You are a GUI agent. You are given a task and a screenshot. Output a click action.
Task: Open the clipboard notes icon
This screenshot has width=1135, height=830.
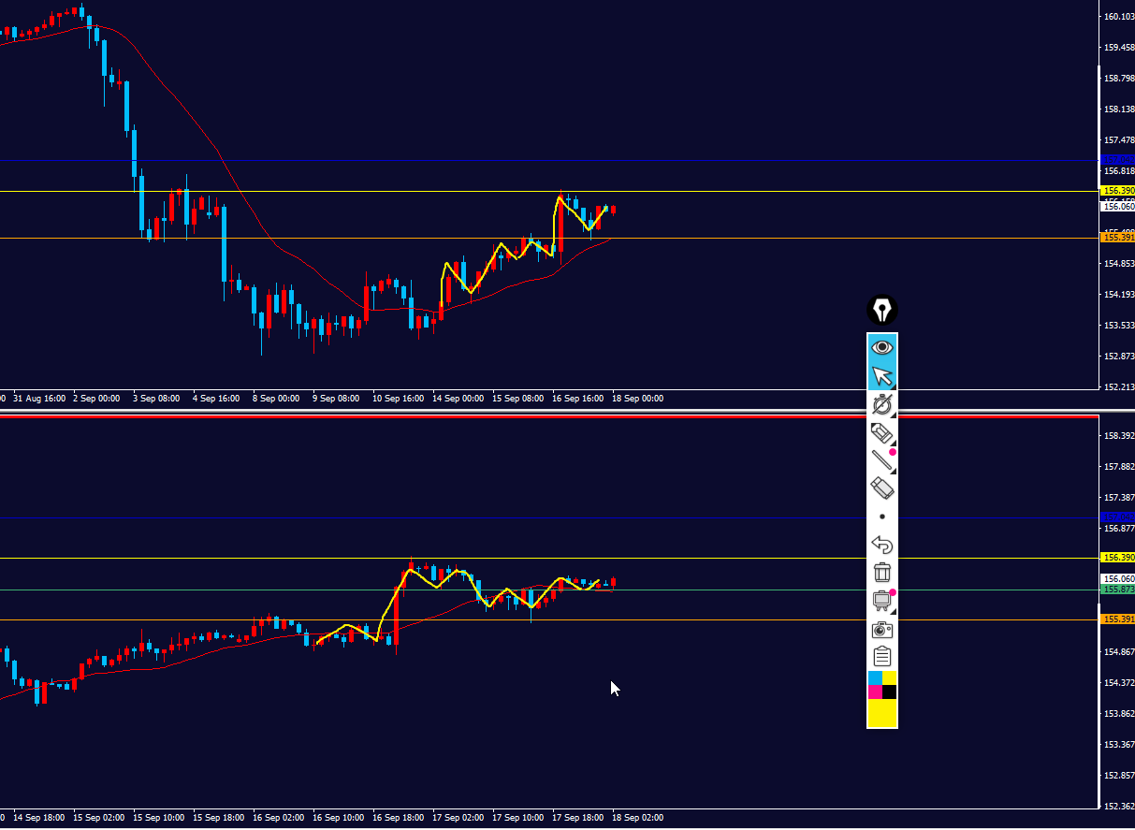pos(882,656)
